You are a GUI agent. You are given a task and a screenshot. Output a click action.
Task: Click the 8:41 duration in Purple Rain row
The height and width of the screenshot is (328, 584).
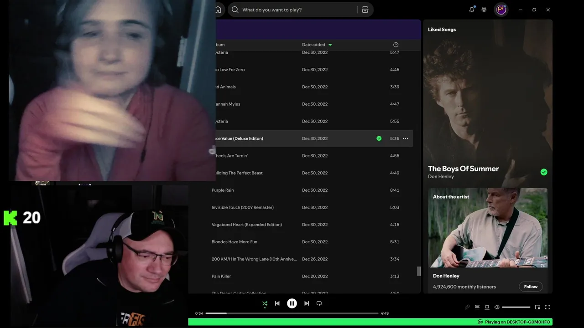395,190
